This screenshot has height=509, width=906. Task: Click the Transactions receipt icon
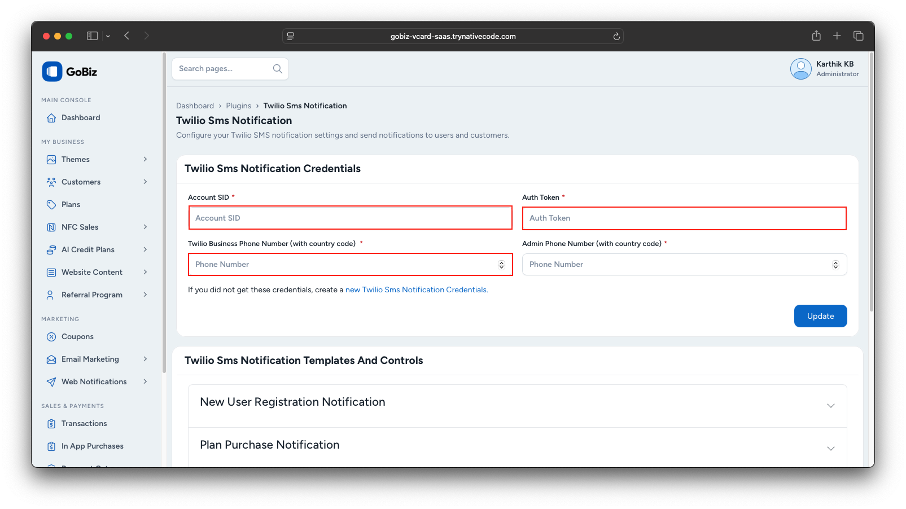(51, 424)
